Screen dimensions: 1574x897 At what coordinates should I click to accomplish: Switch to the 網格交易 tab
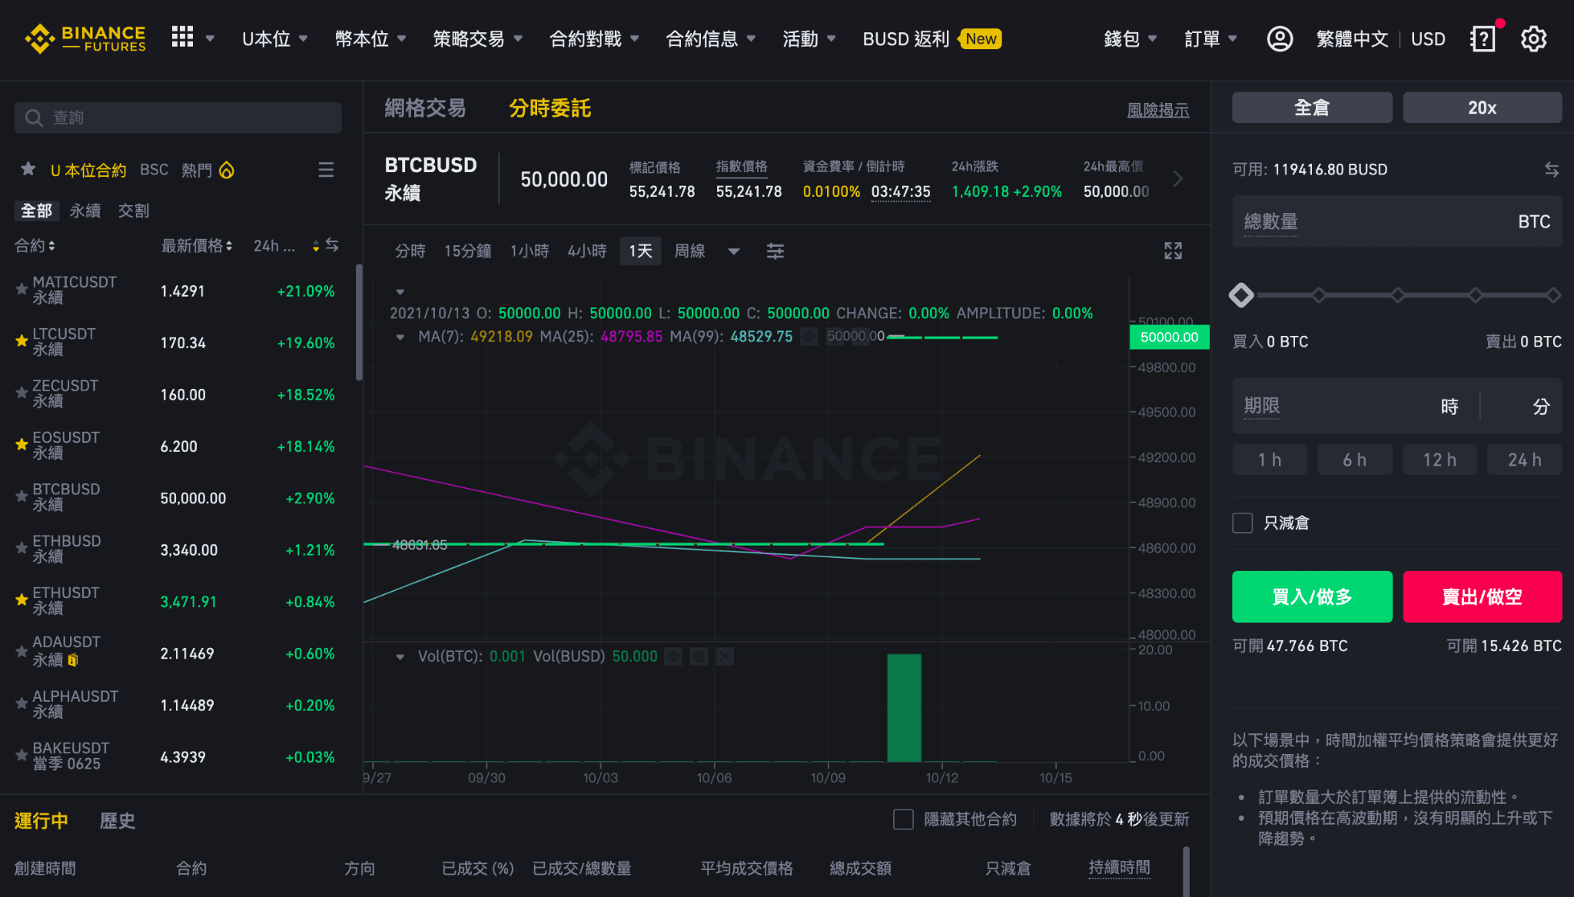pos(425,108)
